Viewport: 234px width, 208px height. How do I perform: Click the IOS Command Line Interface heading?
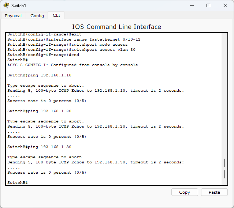(117, 27)
